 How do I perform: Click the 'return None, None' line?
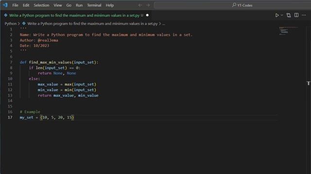coord(57,73)
